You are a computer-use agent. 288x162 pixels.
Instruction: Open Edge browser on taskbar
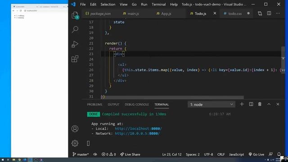pos(25,160)
